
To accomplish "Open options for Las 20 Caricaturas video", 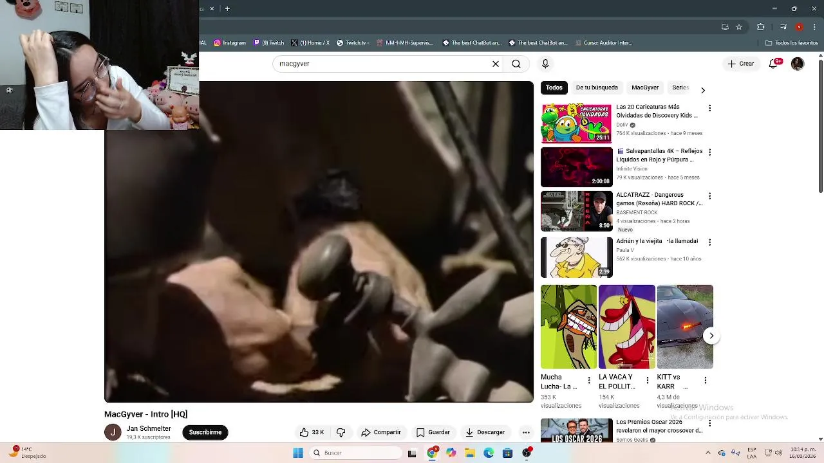I will pyautogui.click(x=709, y=108).
